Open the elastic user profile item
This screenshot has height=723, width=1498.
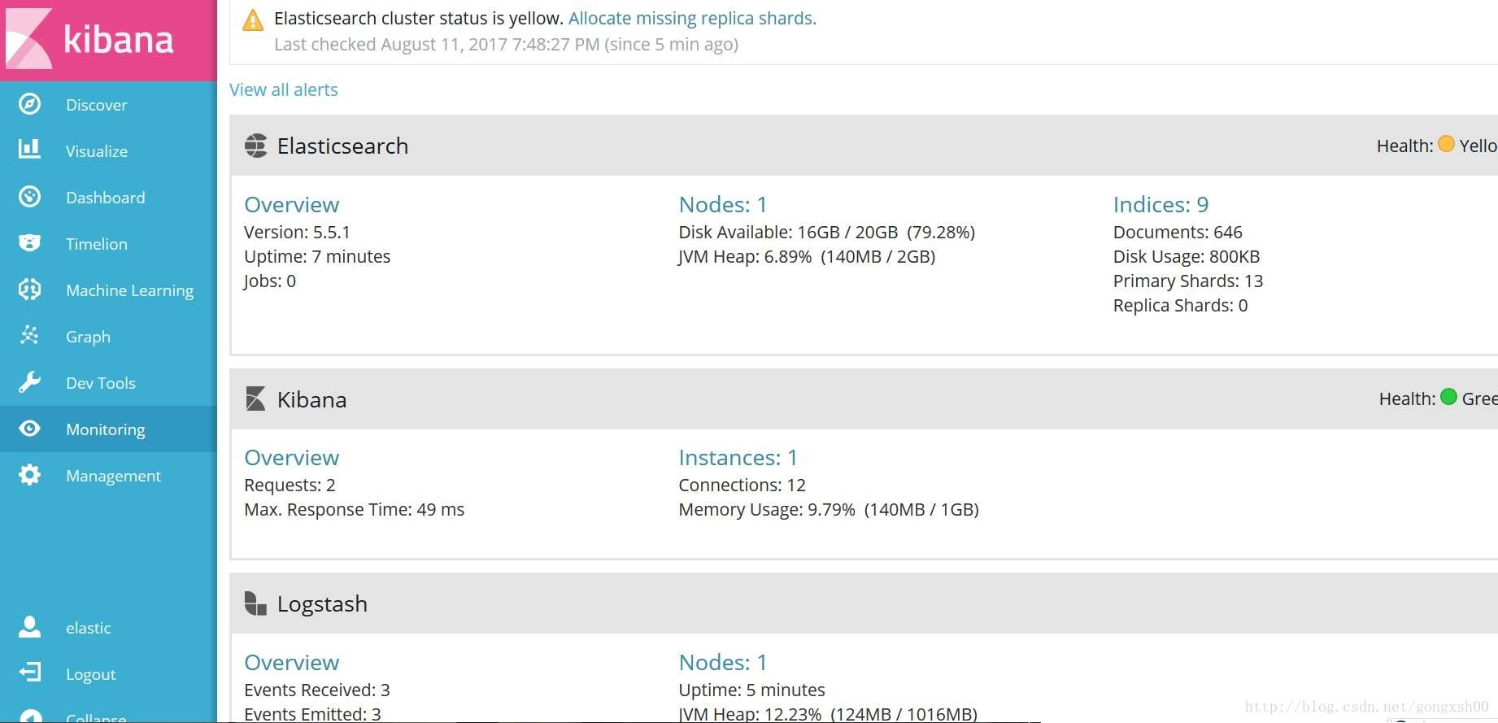(x=88, y=628)
